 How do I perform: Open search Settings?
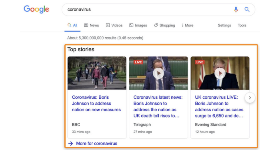point(224,25)
